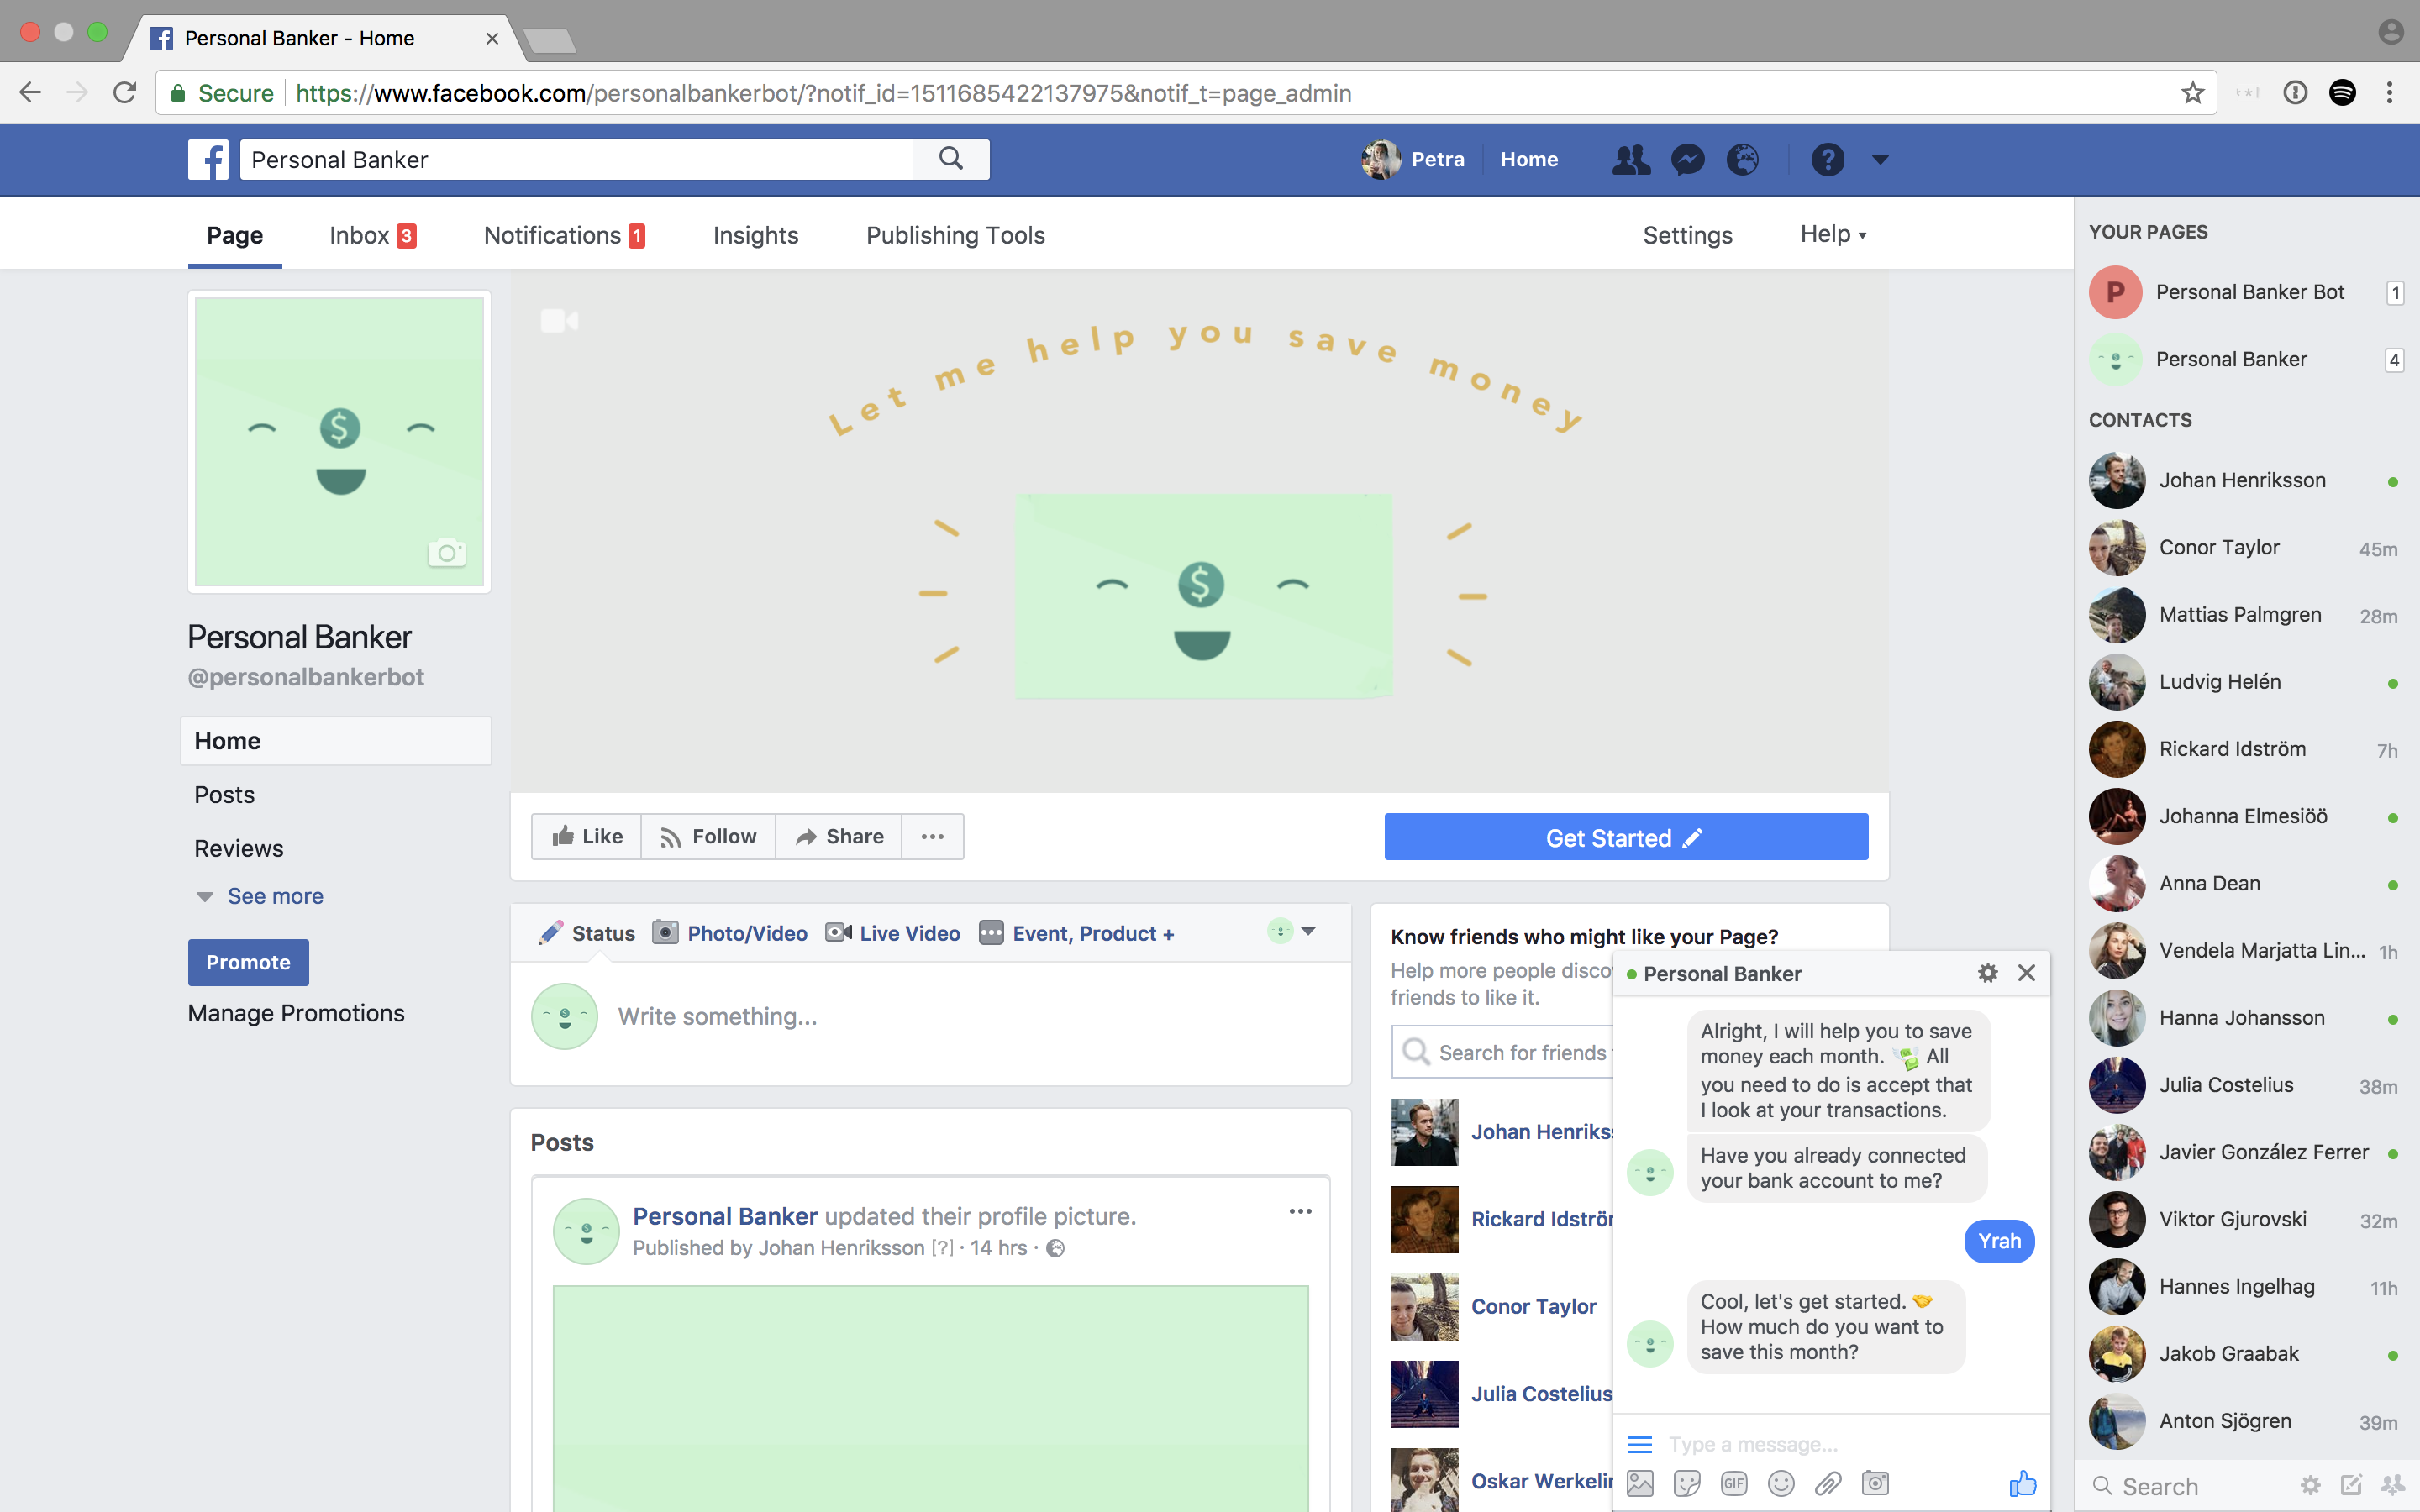Open Messenger icon in top bar
Image resolution: width=2420 pixels, height=1512 pixels.
(1688, 160)
